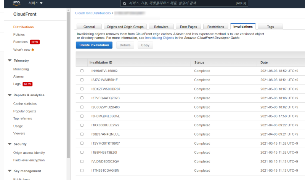Collapse the Reports & analytics section
This screenshot has width=305, height=180.
pos(10,95)
